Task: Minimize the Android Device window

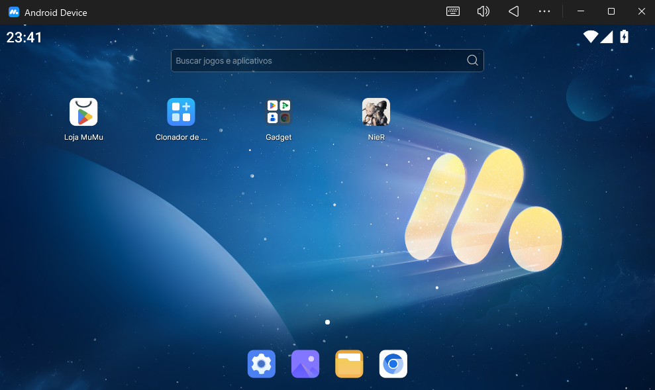Action: point(581,12)
